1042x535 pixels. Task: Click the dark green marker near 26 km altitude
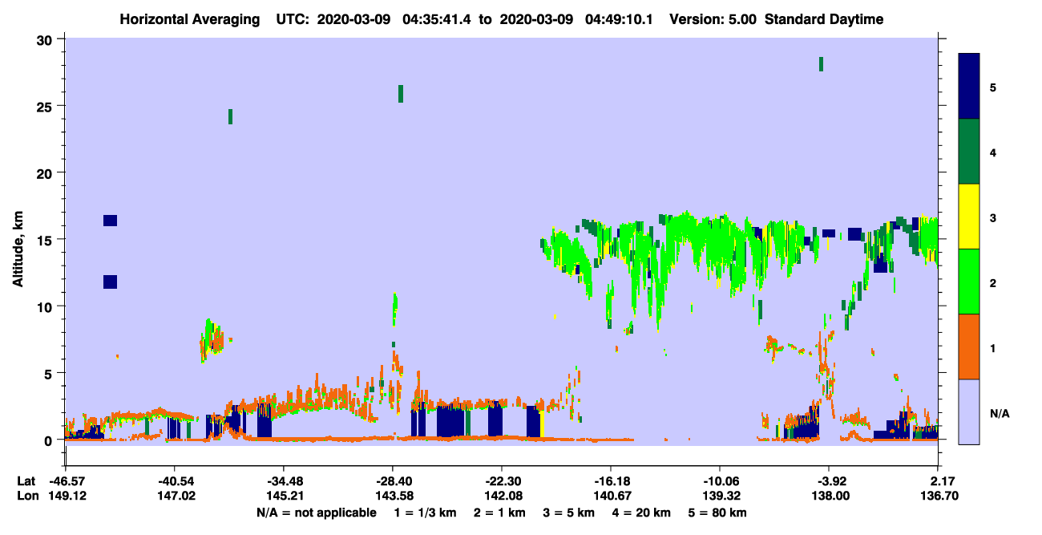(401, 94)
